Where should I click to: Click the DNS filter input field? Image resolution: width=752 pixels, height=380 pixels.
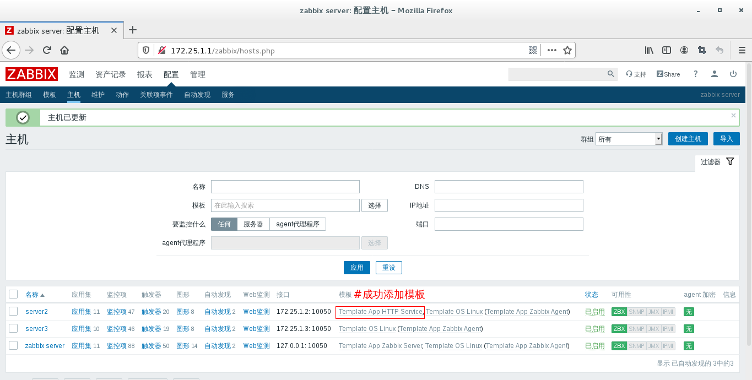pos(509,187)
